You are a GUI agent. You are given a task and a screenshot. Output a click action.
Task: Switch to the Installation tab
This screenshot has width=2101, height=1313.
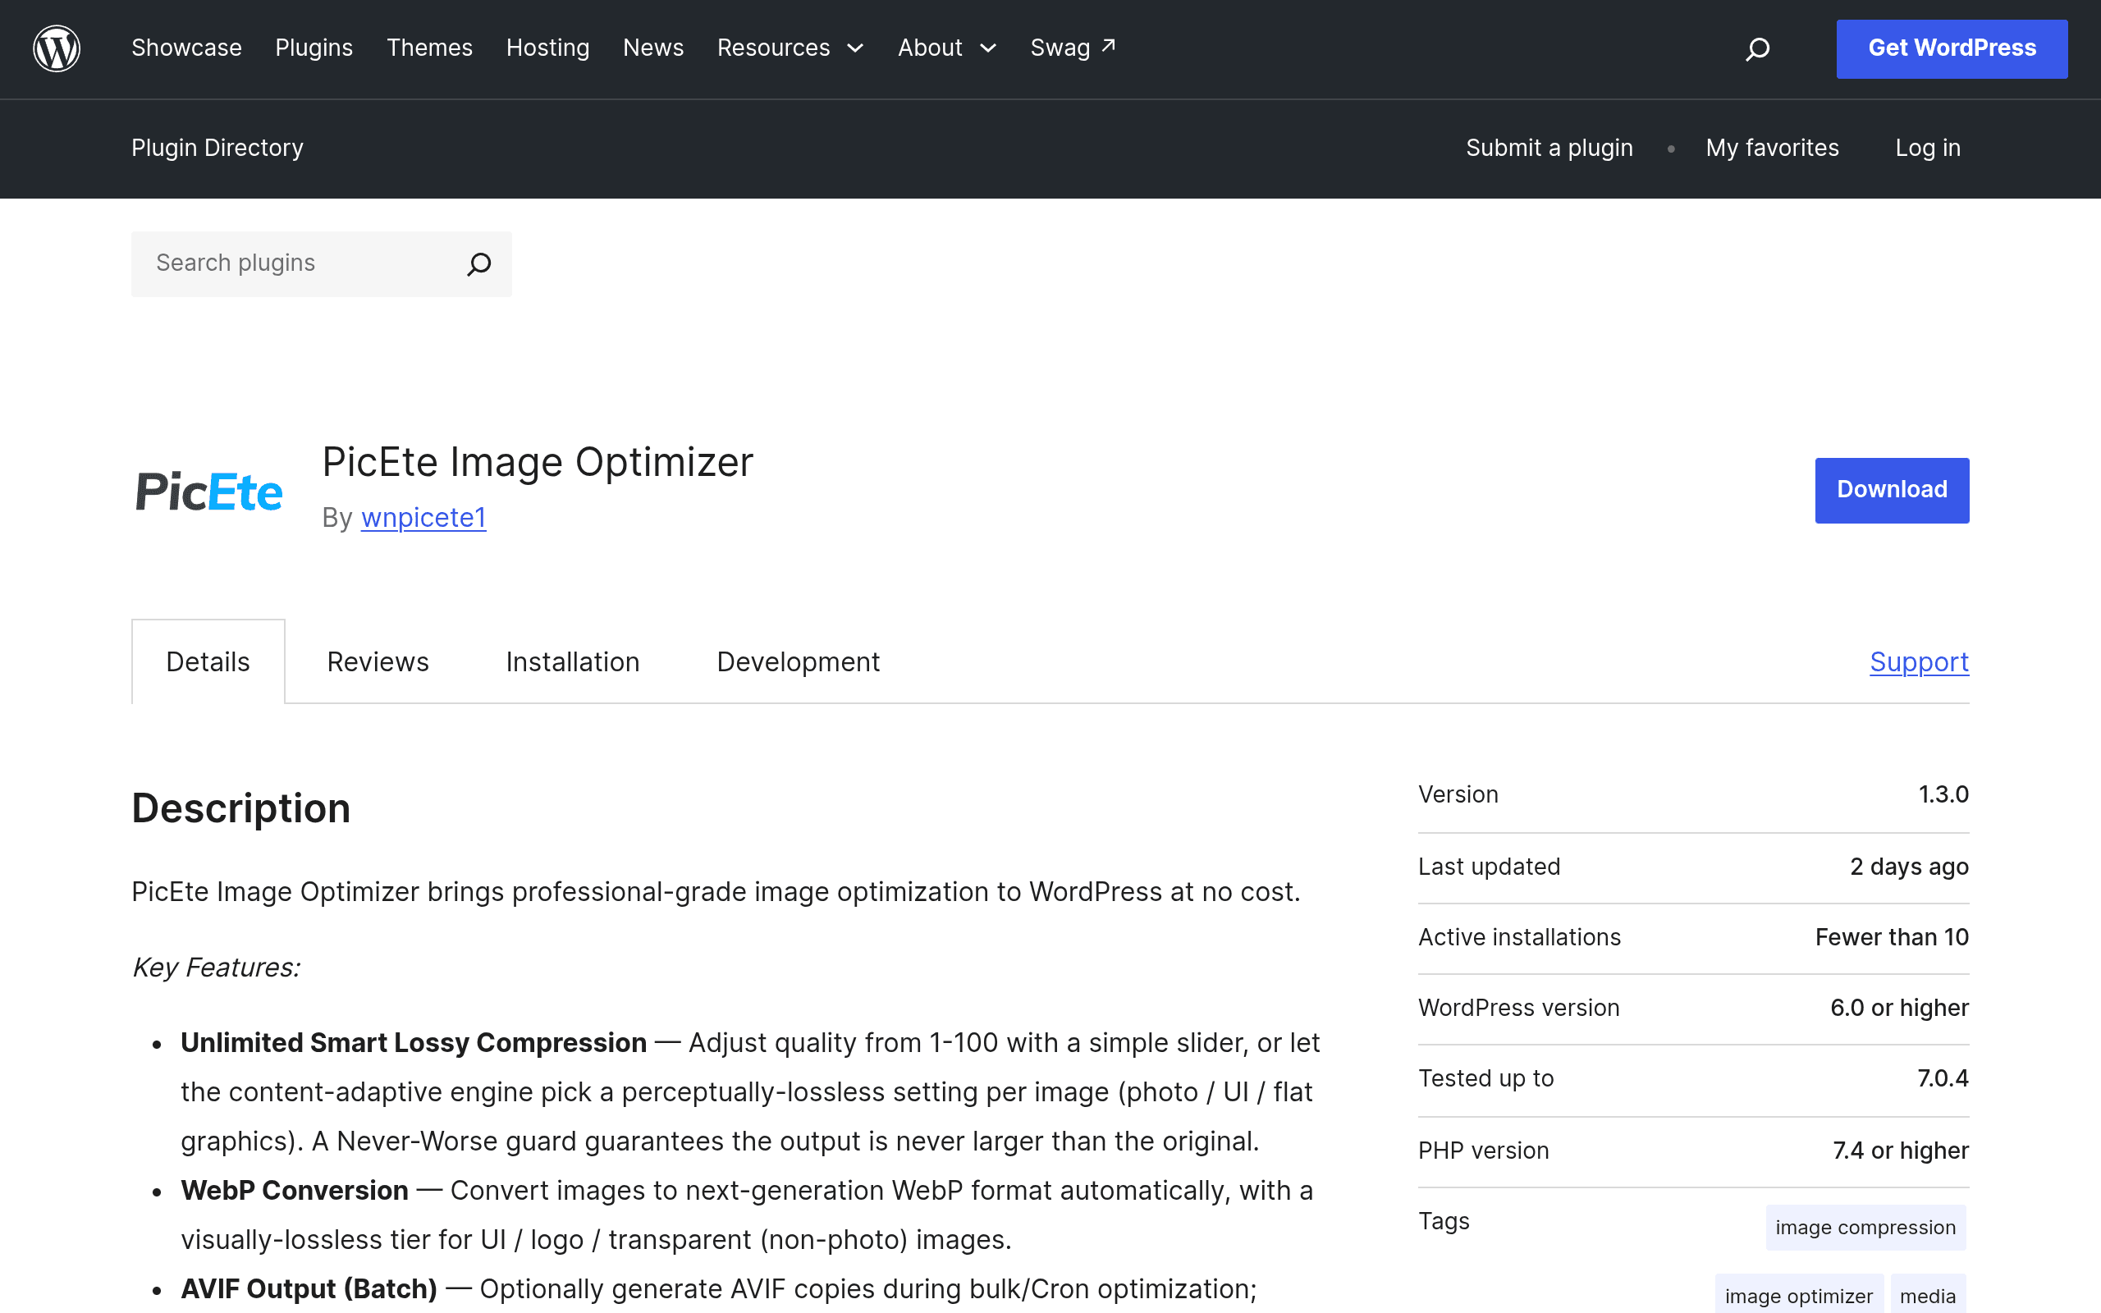point(573,661)
